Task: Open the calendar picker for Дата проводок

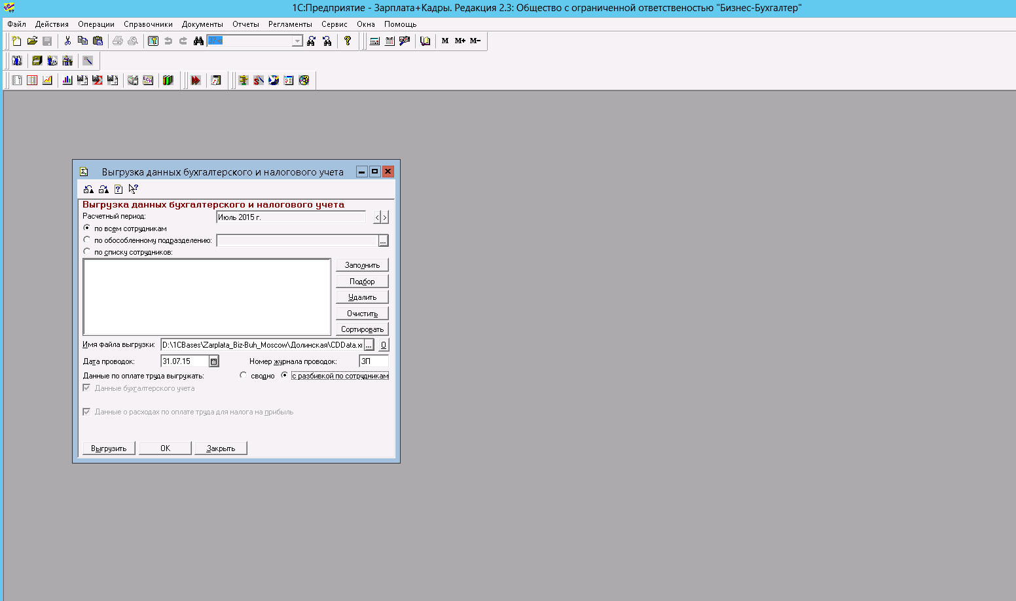Action: [x=213, y=361]
